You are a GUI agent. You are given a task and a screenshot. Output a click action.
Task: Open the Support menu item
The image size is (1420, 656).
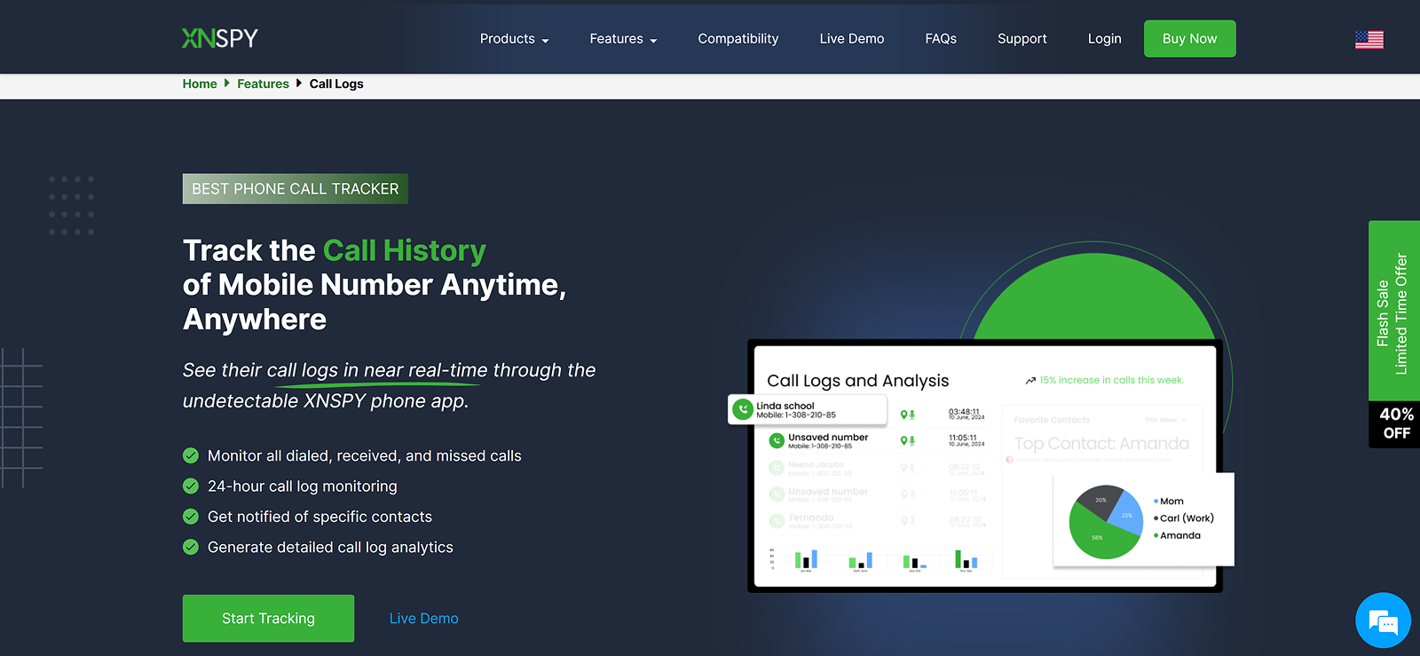(1022, 39)
